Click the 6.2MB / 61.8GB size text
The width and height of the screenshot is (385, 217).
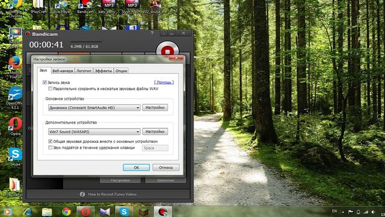click(84, 46)
